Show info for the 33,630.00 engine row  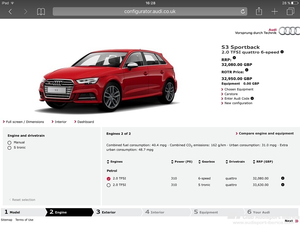coord(283,185)
